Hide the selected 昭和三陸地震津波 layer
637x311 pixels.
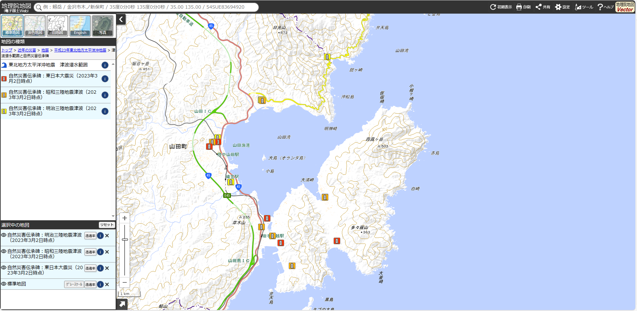coord(4,251)
